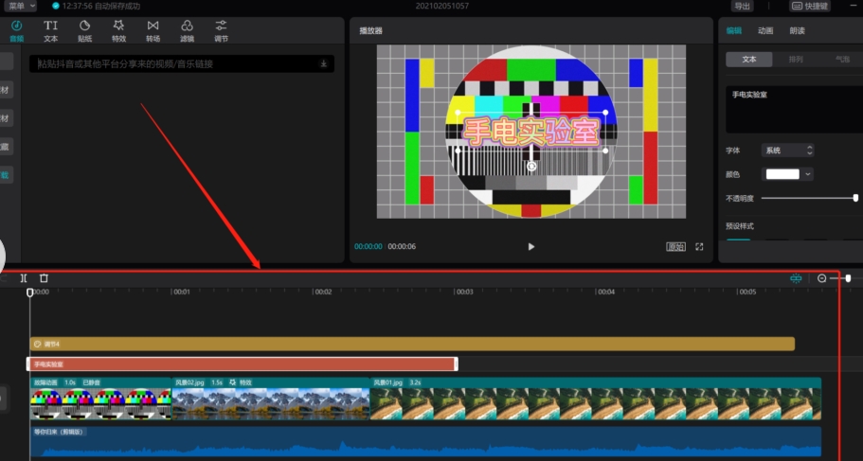863x461 pixels.
Task: Open the 转场 (Transitions) panel
Action: 153,30
